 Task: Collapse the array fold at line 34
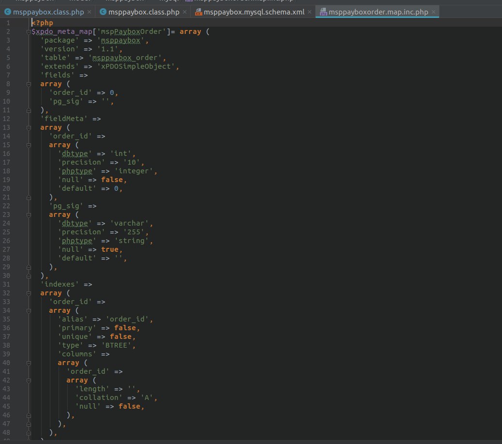(29, 311)
